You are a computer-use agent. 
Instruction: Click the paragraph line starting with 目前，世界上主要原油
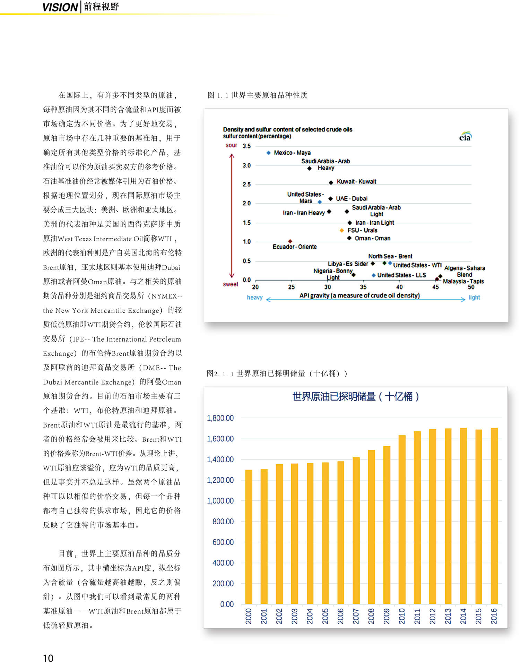120,553
